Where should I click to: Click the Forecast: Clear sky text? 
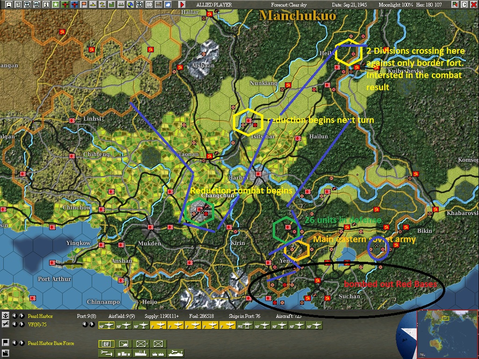point(289,5)
